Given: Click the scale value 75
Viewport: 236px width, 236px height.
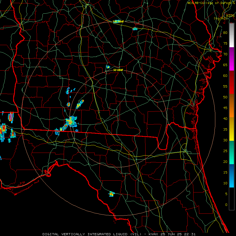Looking at the screenshot, I should pyautogui.click(x=225, y=43).
